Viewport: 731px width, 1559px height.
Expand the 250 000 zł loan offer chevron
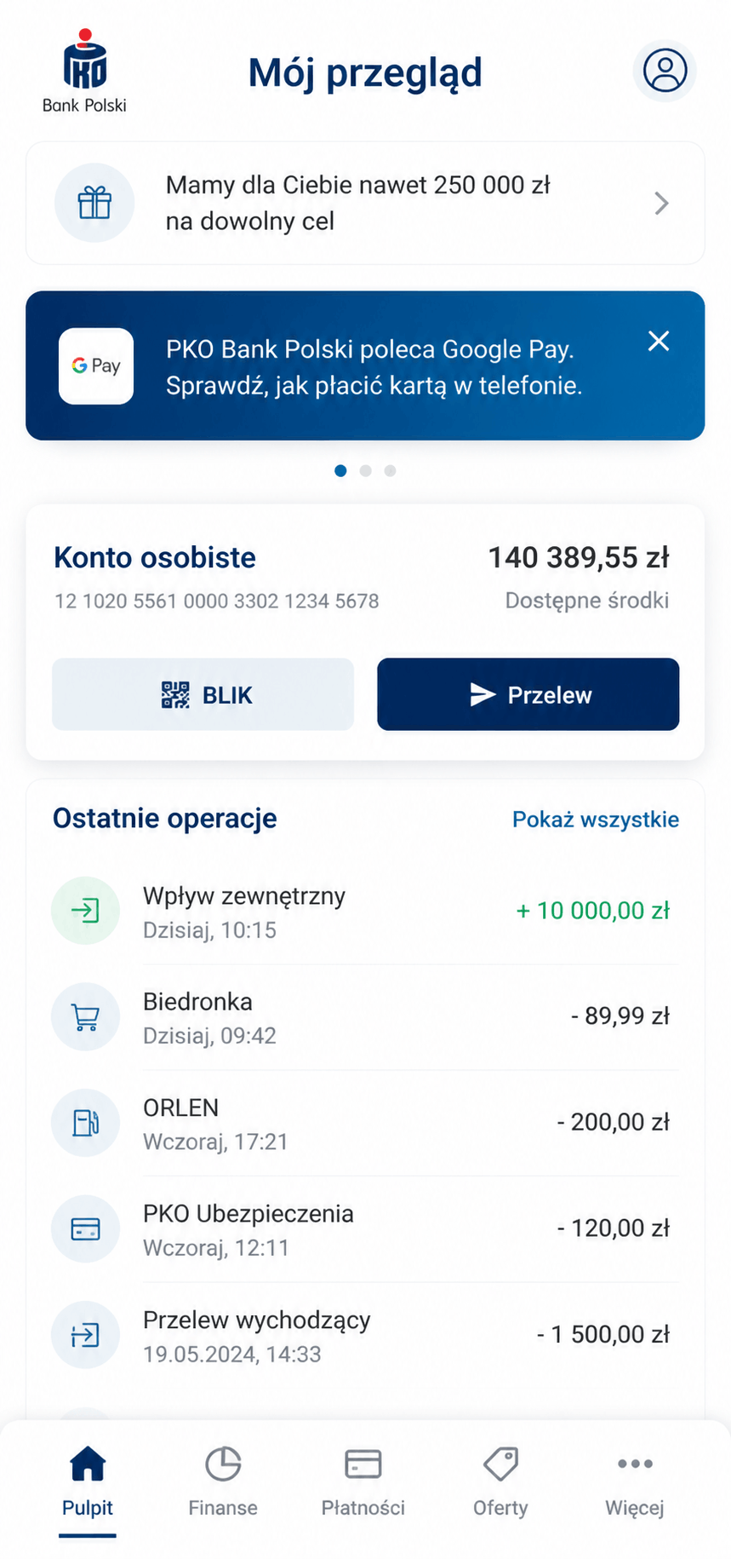661,203
